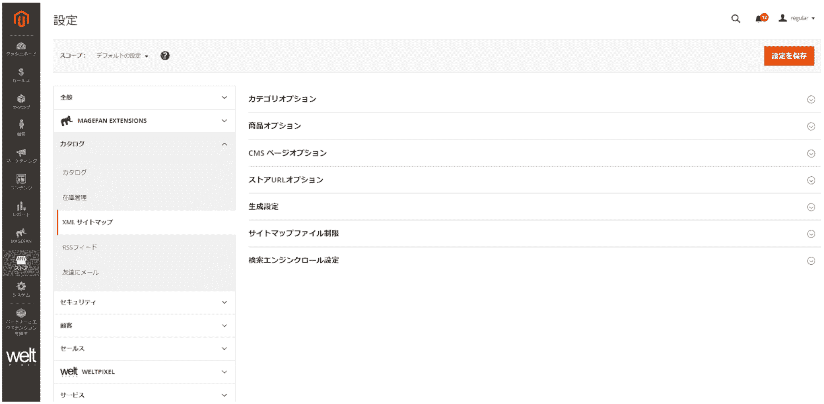Open the システム gear icon
824x404 pixels.
(x=21, y=287)
